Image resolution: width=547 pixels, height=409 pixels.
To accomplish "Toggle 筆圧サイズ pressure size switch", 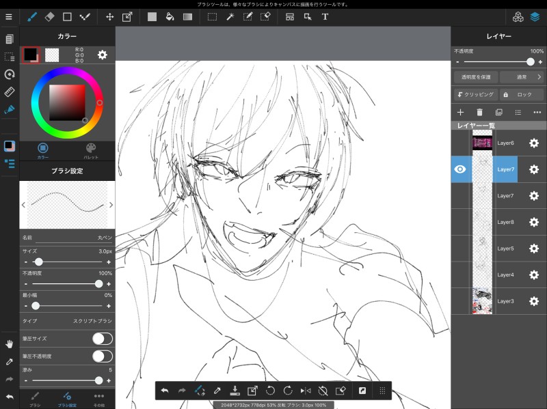I will pyautogui.click(x=103, y=339).
